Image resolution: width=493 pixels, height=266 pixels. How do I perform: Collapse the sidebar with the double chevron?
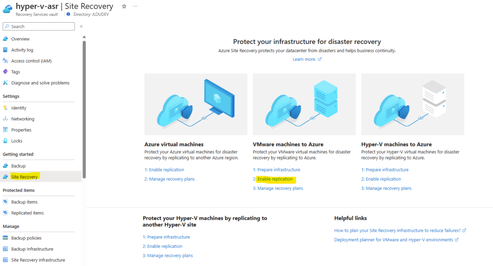click(81, 27)
